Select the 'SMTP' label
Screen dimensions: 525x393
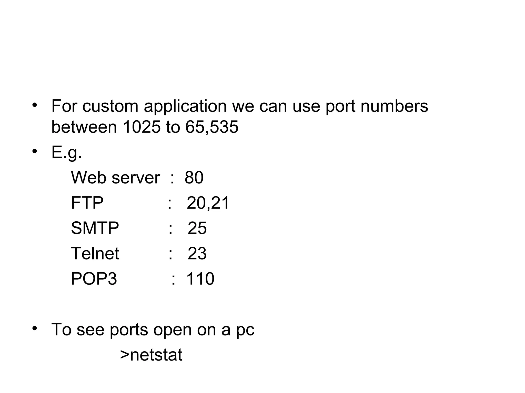click(95, 228)
